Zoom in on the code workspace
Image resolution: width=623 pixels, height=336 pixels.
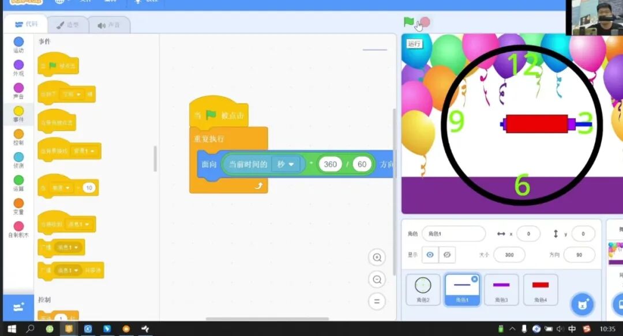[377, 258]
